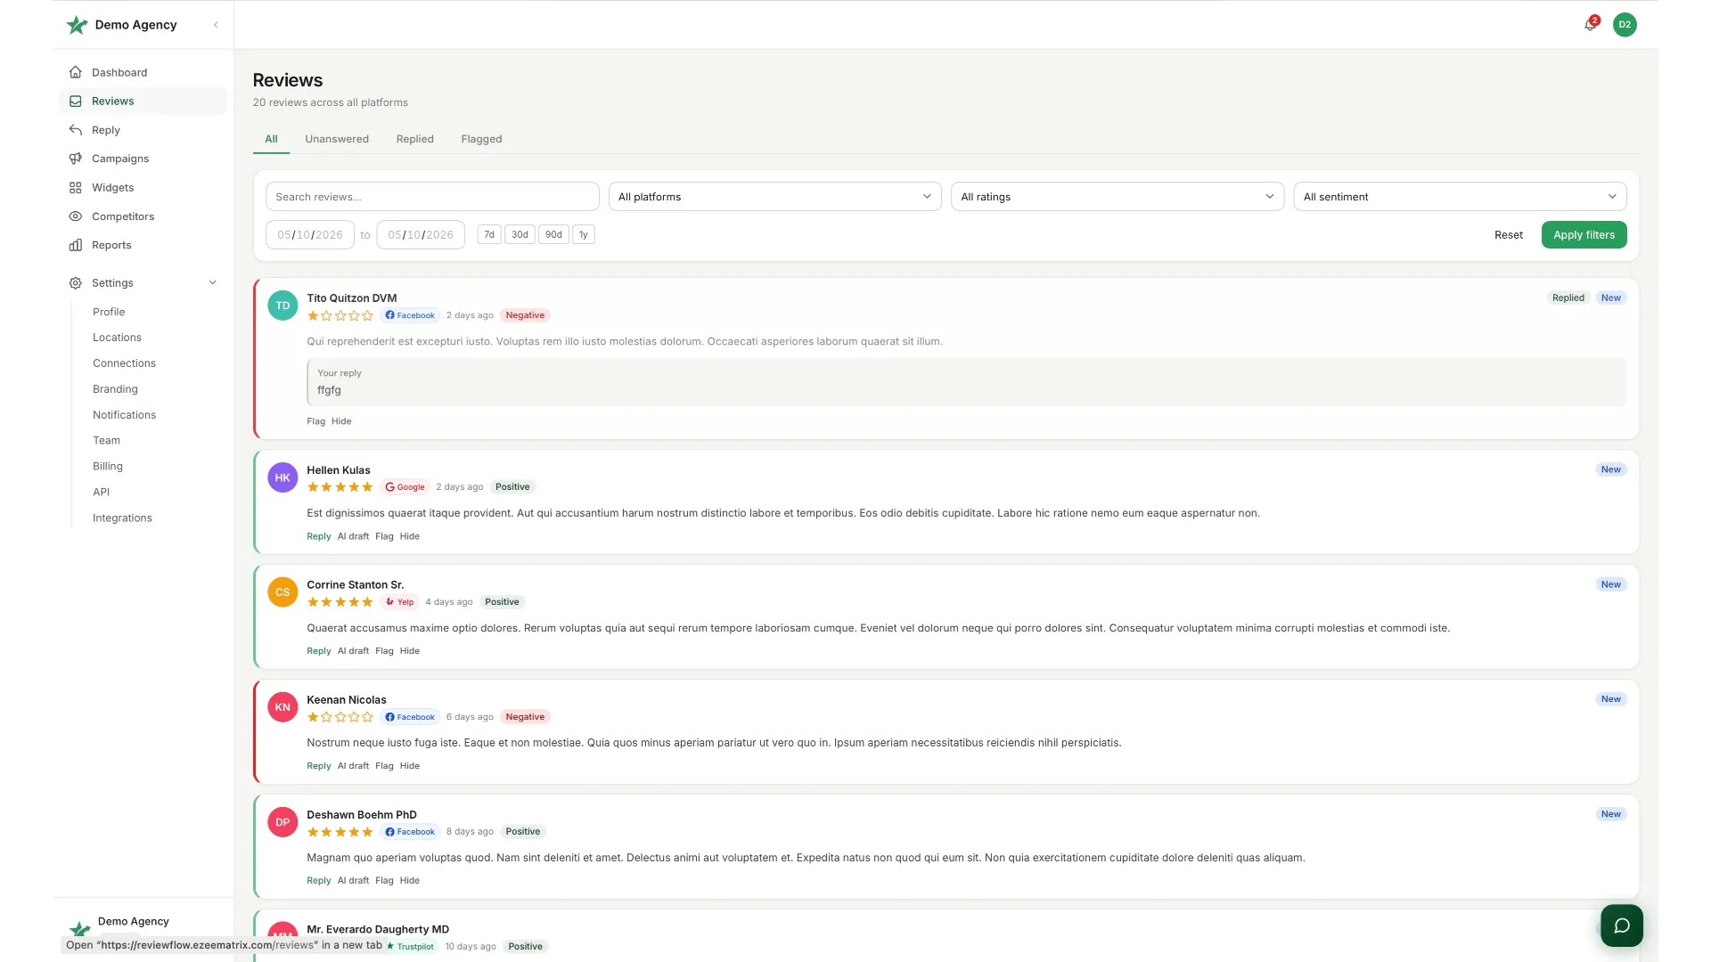Image resolution: width=1711 pixels, height=962 pixels.
Task: Click the end date input field
Action: coord(421,235)
